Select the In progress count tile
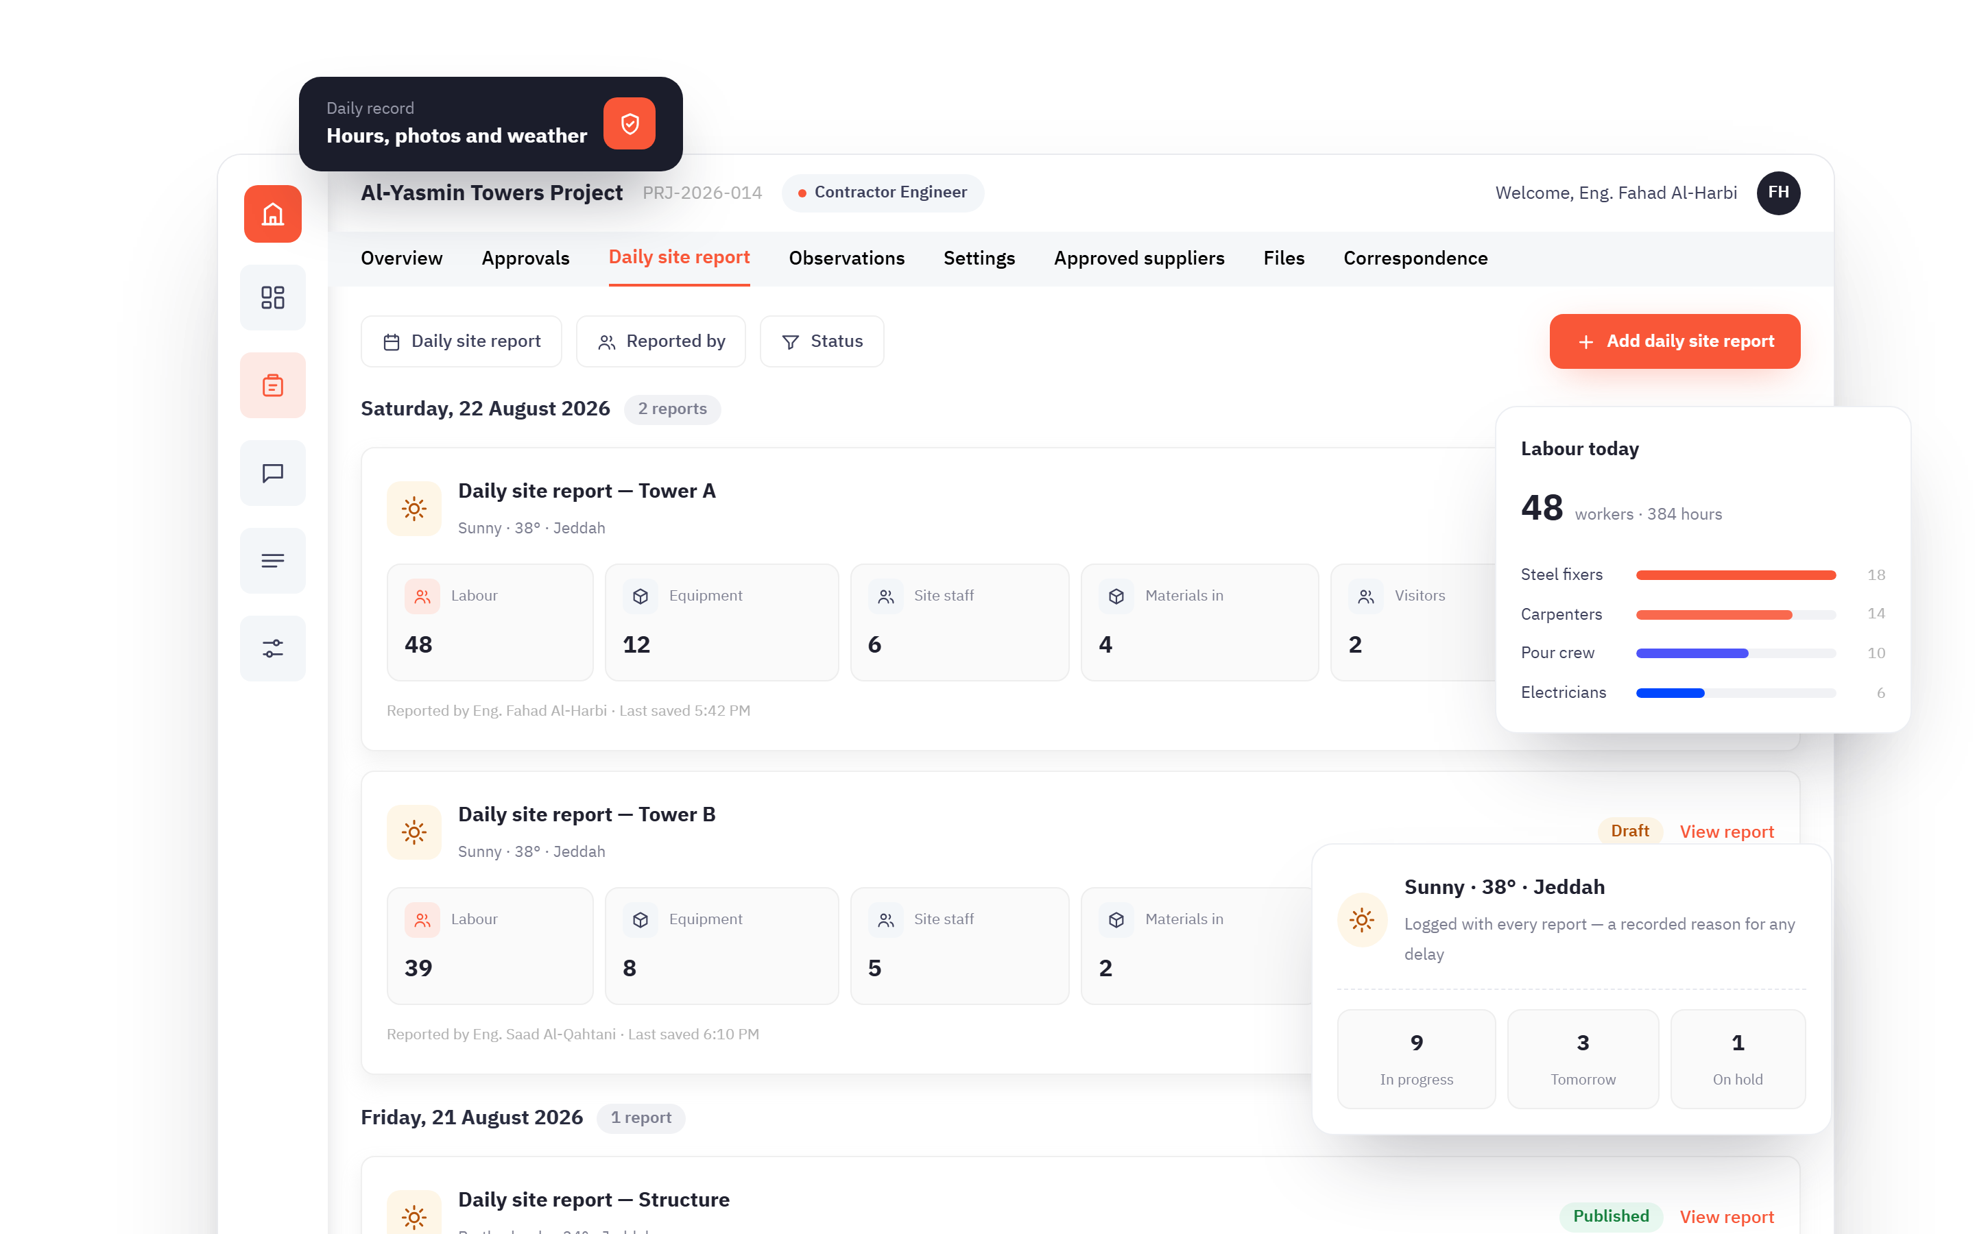 coord(1416,1059)
